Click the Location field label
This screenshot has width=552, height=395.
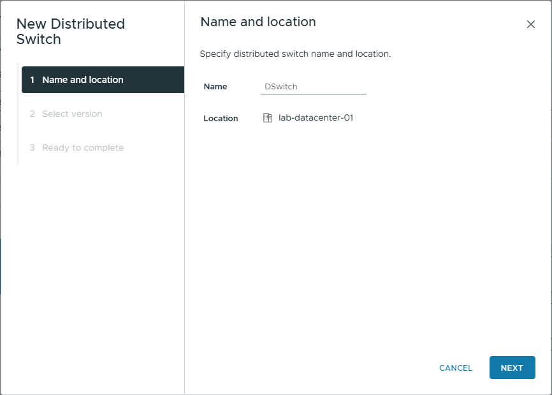(221, 119)
